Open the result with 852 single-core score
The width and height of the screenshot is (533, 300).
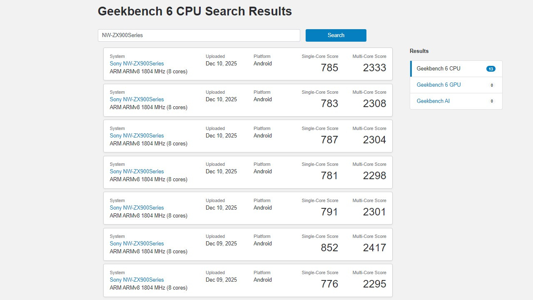pos(137,243)
